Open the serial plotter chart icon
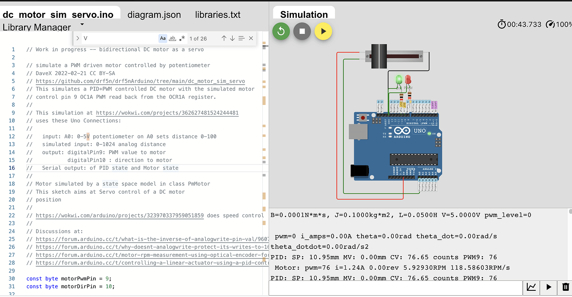 coord(531,287)
